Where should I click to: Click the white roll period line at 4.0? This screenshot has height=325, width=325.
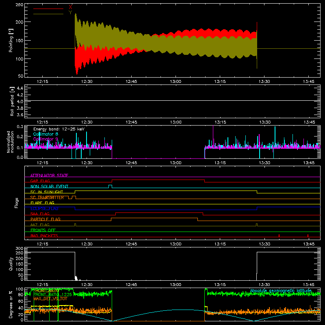tap(172, 101)
